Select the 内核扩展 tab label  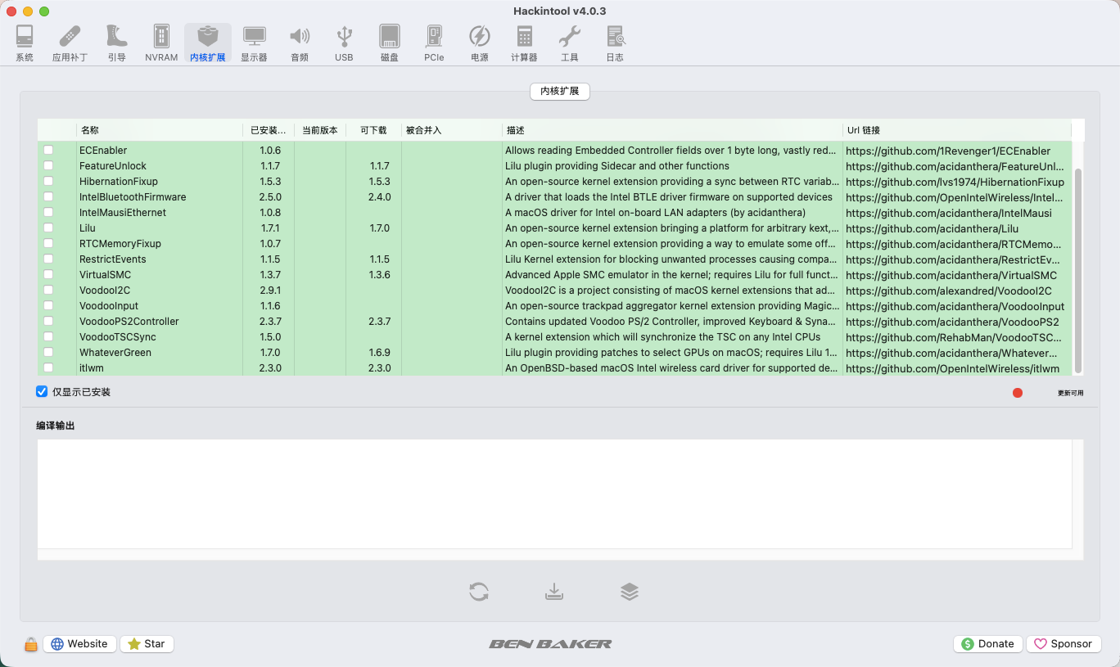560,91
